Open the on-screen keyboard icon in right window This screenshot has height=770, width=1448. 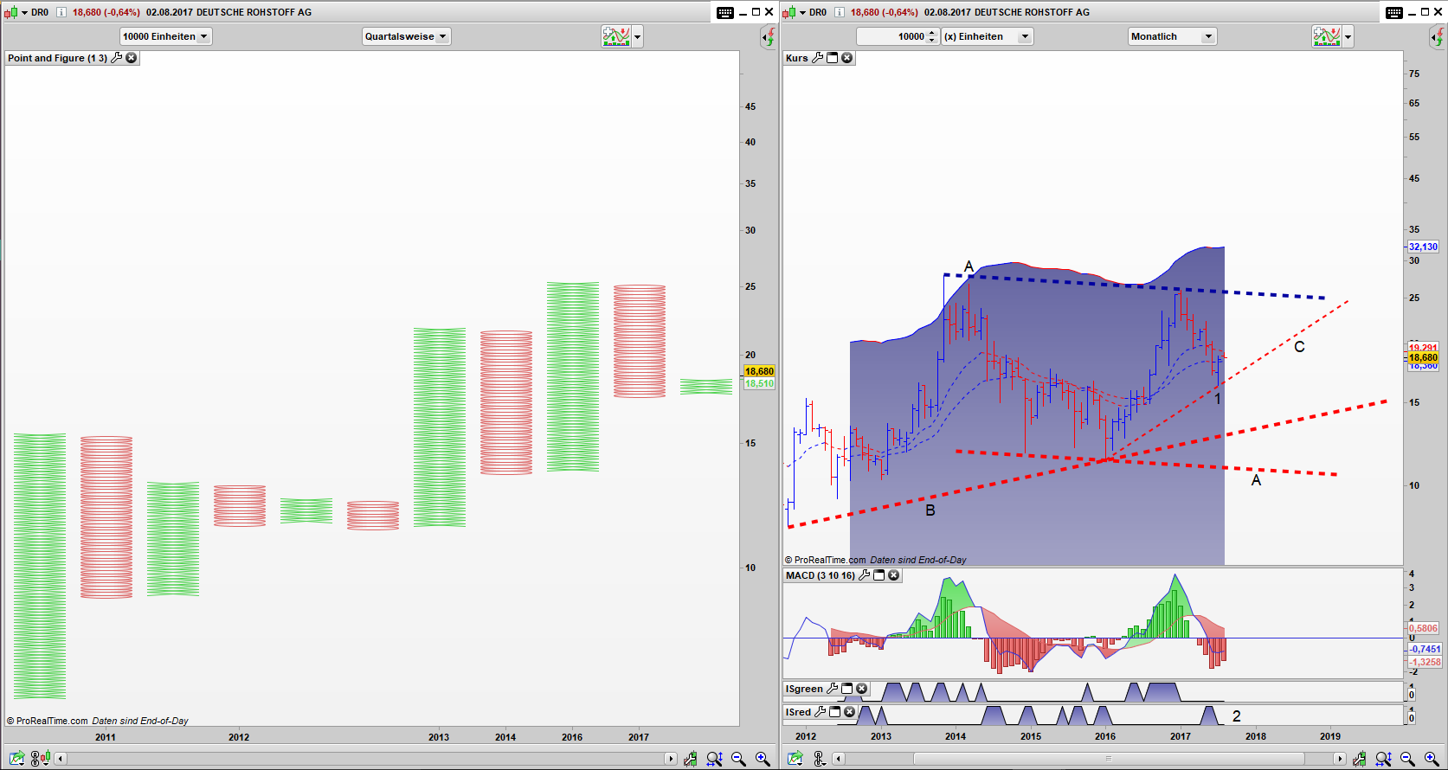[1393, 12]
